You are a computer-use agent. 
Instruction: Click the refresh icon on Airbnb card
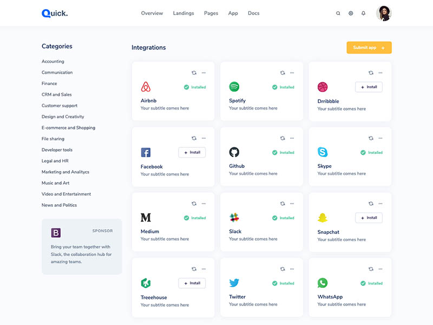pyautogui.click(x=194, y=73)
